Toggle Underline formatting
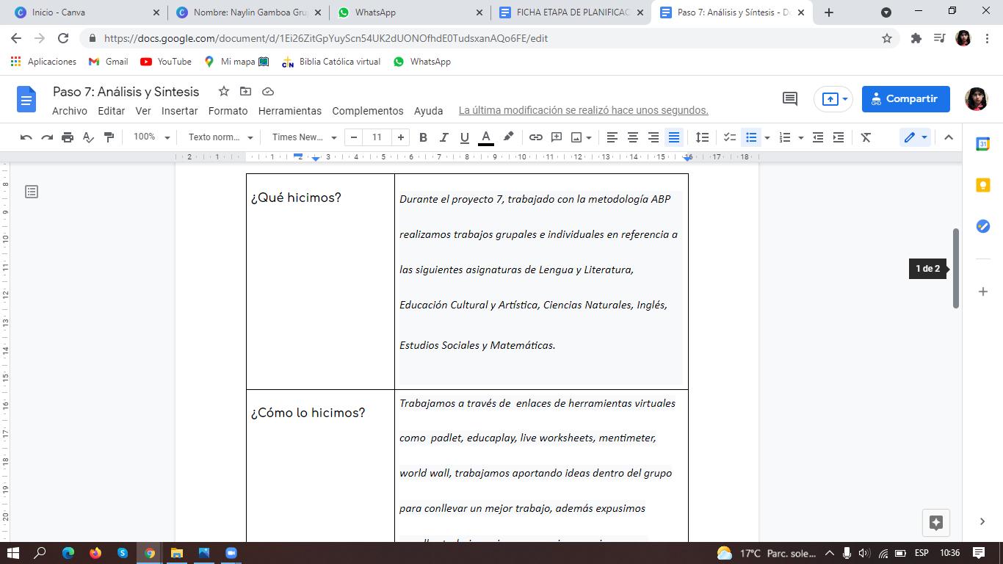This screenshot has width=1003, height=564. (464, 137)
